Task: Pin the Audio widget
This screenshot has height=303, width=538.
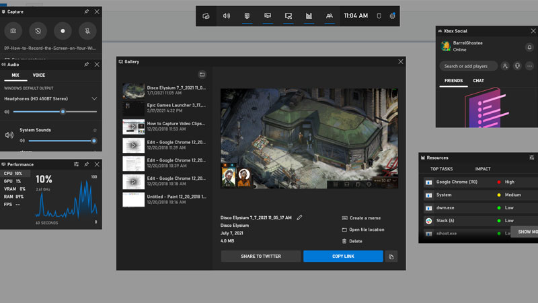Action: click(x=87, y=64)
